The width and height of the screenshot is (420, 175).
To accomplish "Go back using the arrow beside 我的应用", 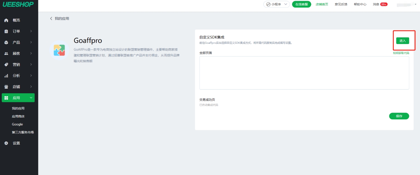I will click(x=51, y=19).
